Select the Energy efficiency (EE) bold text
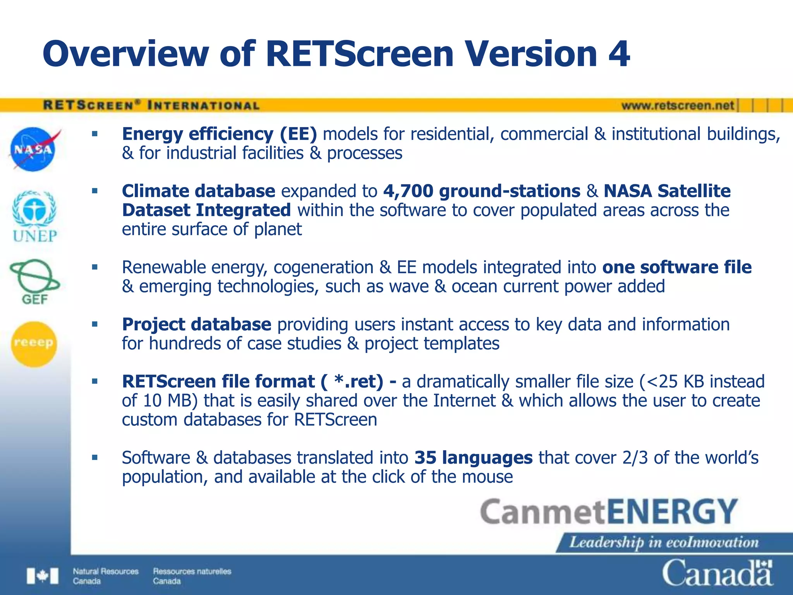Image resolution: width=793 pixels, height=595 pixels. [x=219, y=134]
